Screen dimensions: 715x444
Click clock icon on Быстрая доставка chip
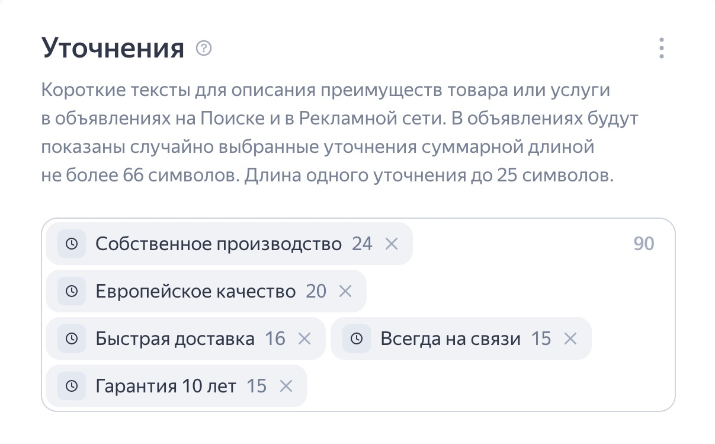(x=72, y=338)
